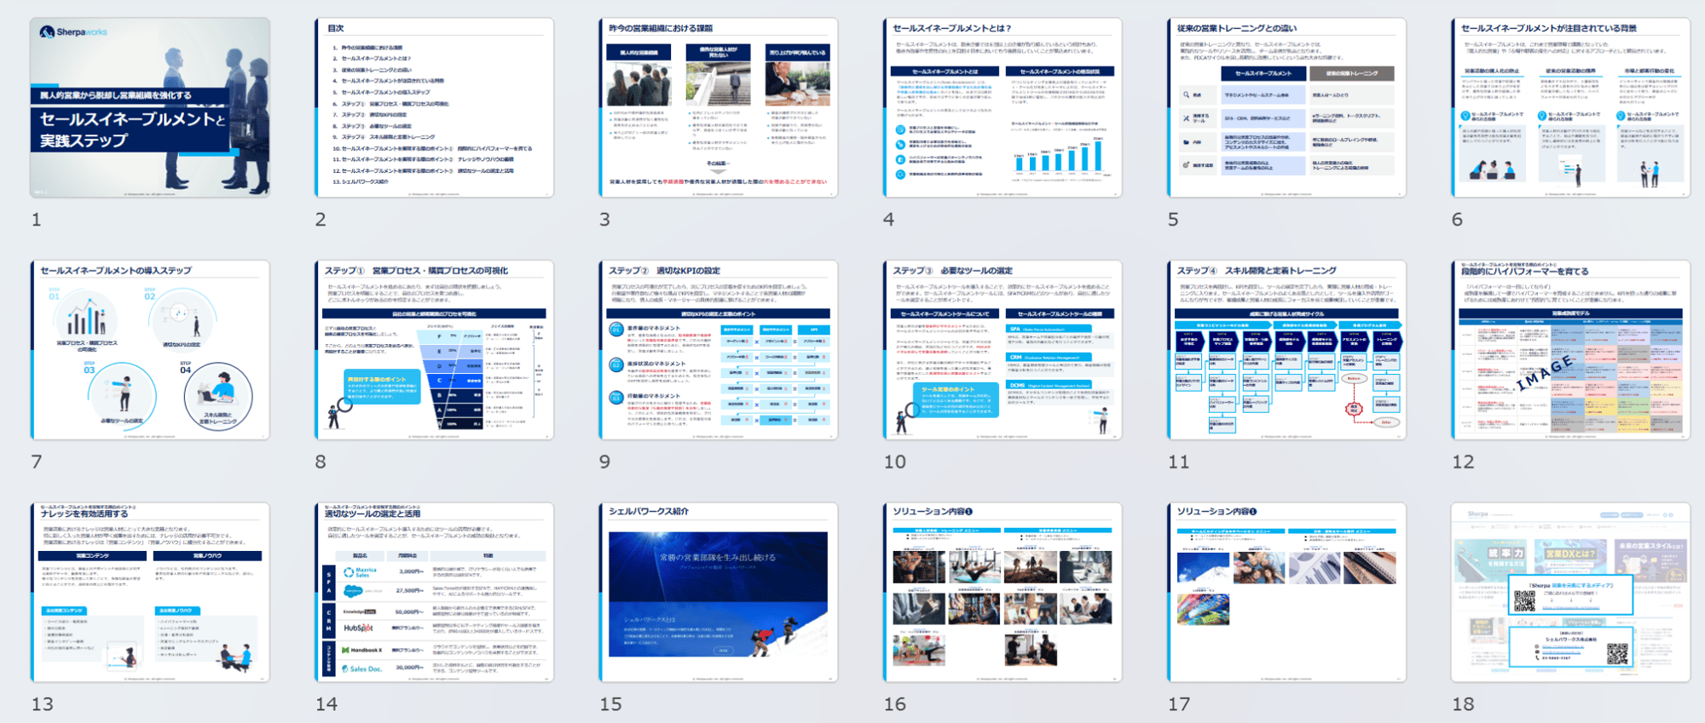1705x723 pixels.
Task: Open slide 2 with the 目次 table of contents
Action: click(x=434, y=108)
